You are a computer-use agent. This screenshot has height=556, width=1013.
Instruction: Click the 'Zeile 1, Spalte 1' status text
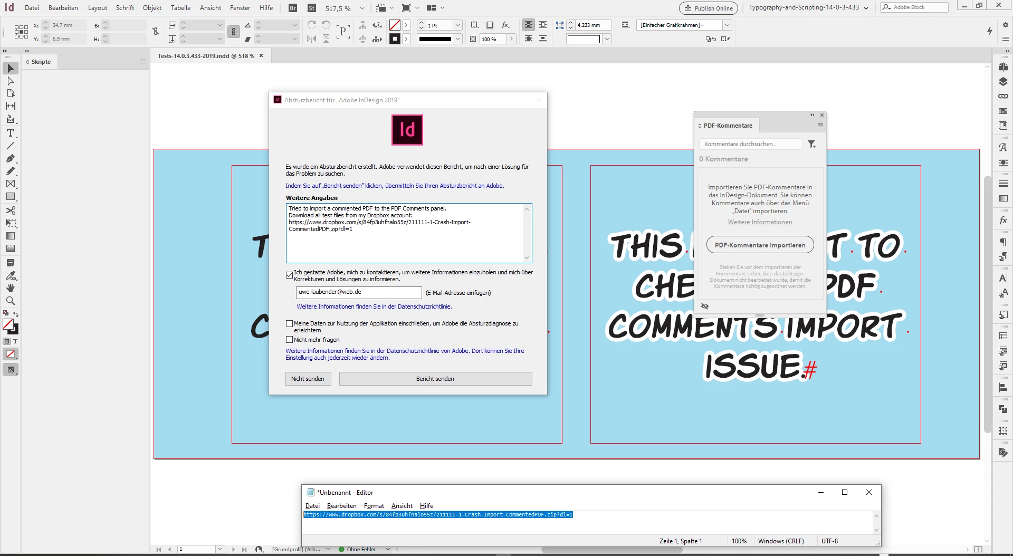[x=681, y=541]
